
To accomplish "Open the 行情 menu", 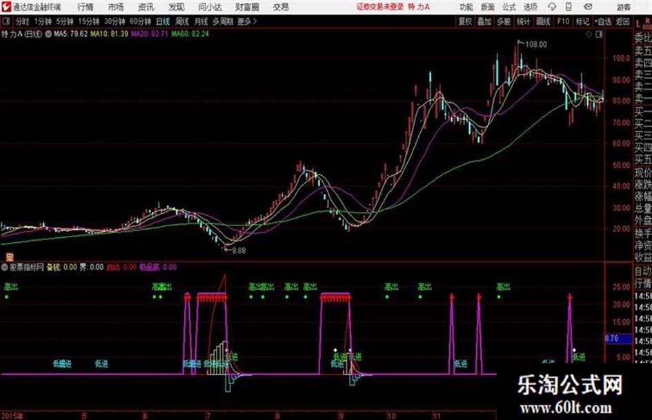I will point(86,7).
